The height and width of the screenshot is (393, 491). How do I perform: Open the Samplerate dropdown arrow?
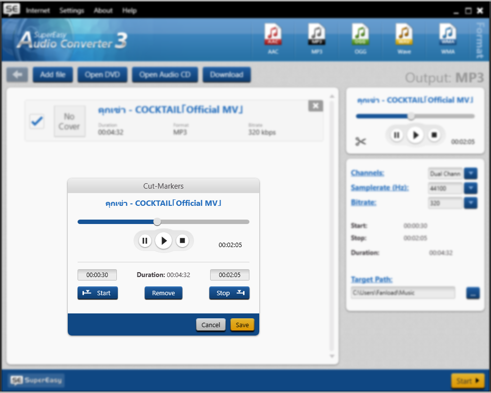[471, 188]
